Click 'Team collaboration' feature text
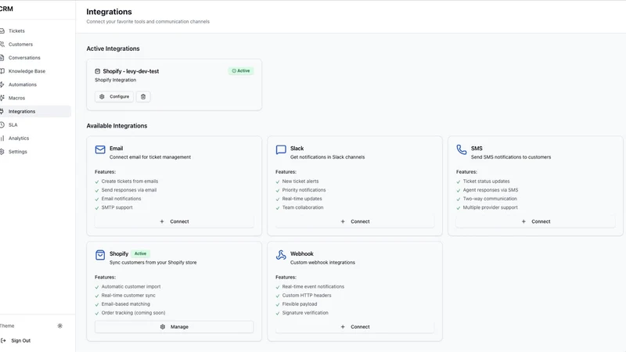This screenshot has height=352, width=626. 303,207
